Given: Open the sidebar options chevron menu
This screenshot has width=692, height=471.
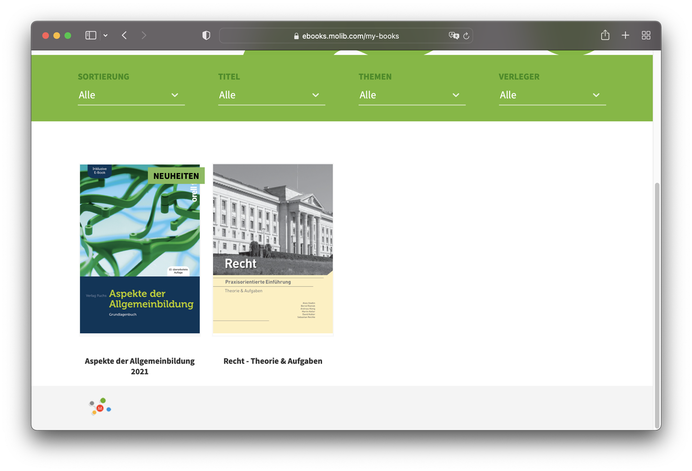Looking at the screenshot, I should pyautogui.click(x=106, y=36).
